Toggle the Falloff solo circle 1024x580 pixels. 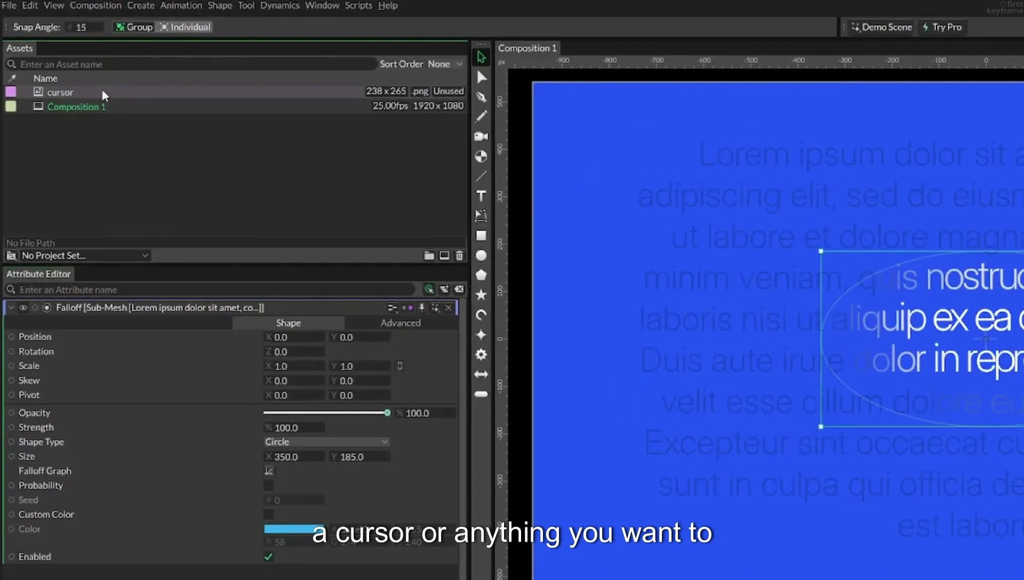coord(35,308)
